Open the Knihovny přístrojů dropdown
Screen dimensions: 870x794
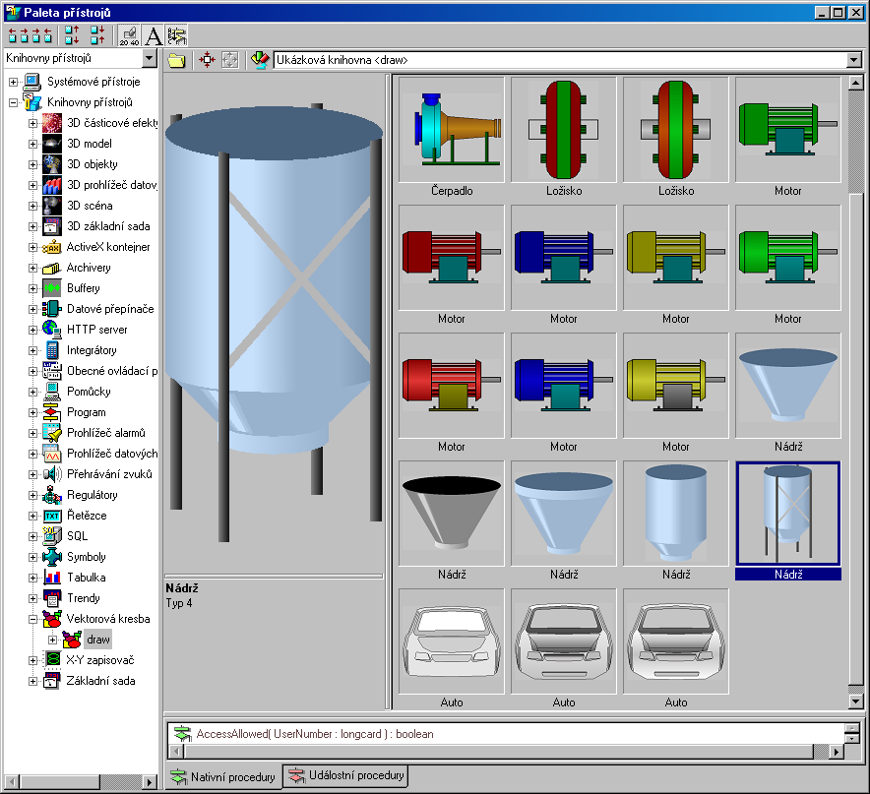pos(151,59)
